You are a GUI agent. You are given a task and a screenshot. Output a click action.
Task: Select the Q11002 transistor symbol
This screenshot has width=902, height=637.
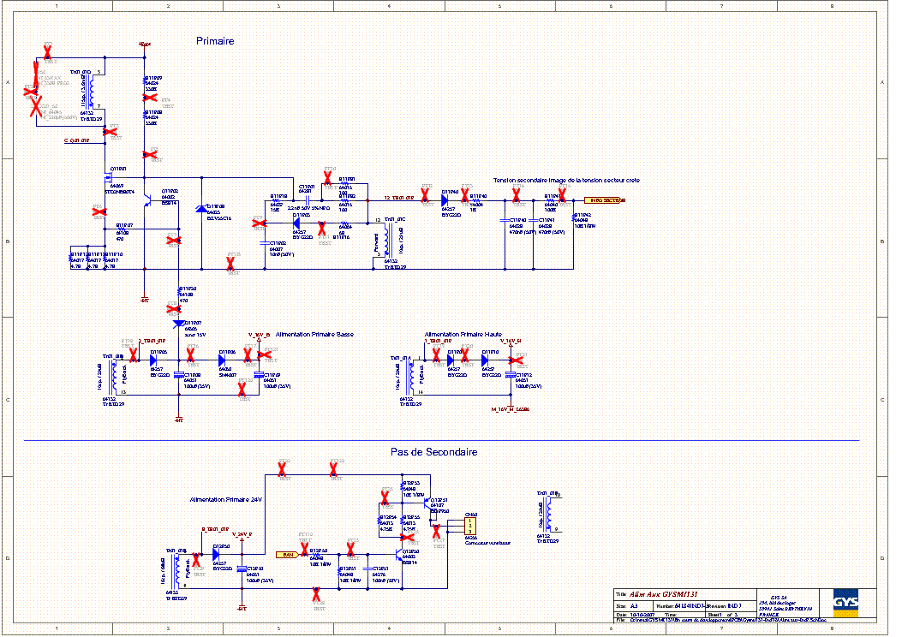click(x=147, y=201)
